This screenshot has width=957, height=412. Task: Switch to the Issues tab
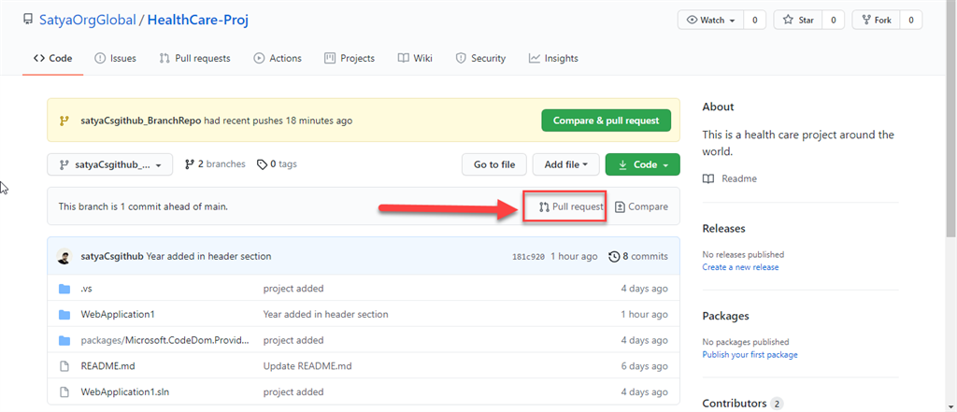(115, 59)
